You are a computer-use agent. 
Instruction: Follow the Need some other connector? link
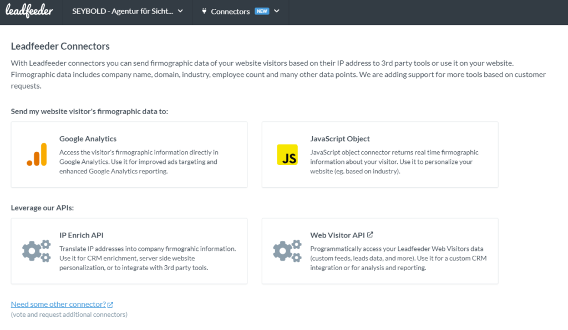(x=58, y=305)
